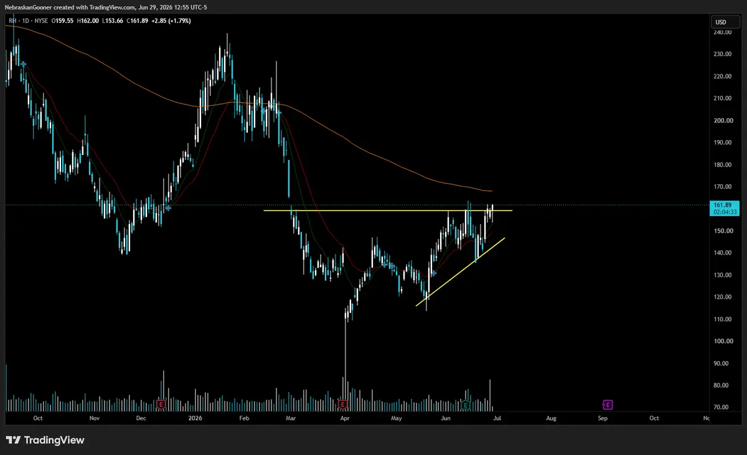
Task: Click the Aug label on time axis
Action: (x=551, y=419)
